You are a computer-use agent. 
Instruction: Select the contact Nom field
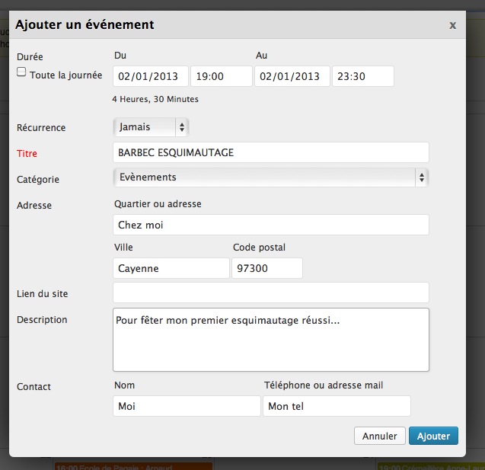[187, 406]
